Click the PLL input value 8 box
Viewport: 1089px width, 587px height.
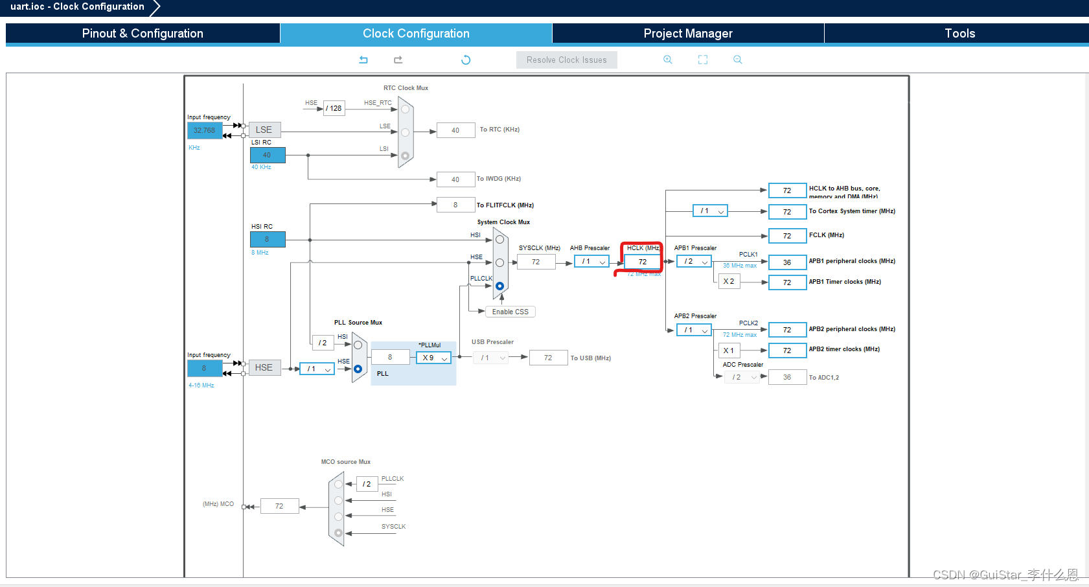[x=390, y=357]
